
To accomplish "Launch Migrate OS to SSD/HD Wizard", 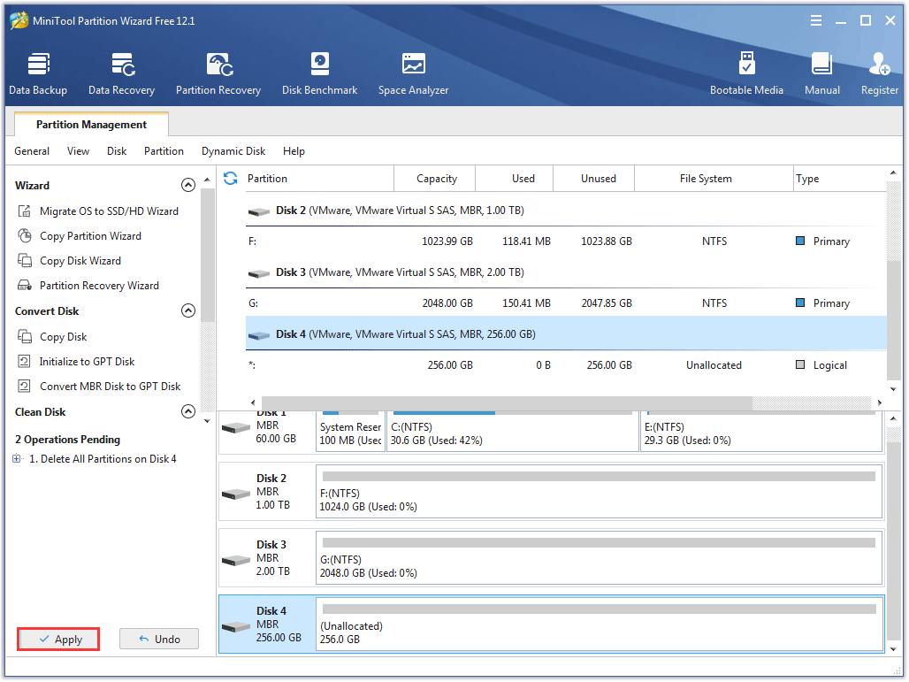I will point(109,211).
